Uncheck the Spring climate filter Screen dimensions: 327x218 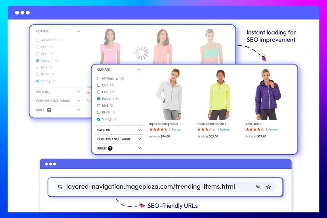coord(99,119)
